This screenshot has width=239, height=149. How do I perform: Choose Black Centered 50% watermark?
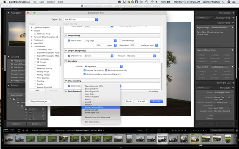click(x=101, y=86)
